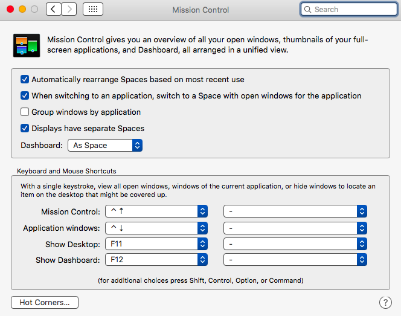Image resolution: width=401 pixels, height=316 pixels.
Task: Close the window with the red button
Action: point(10,10)
